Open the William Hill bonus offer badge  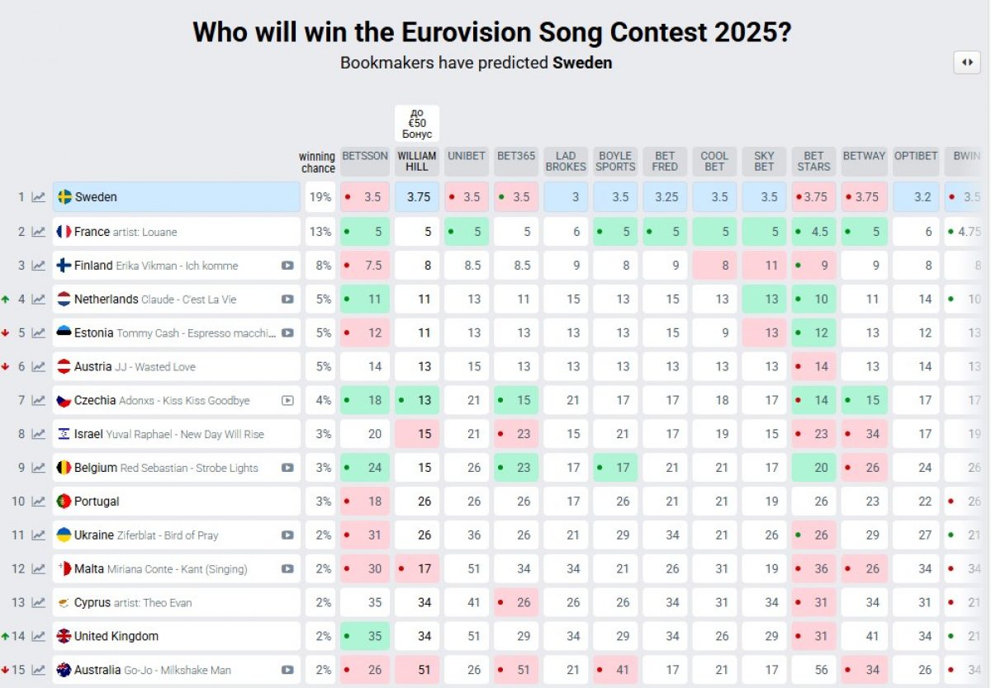pos(417,123)
